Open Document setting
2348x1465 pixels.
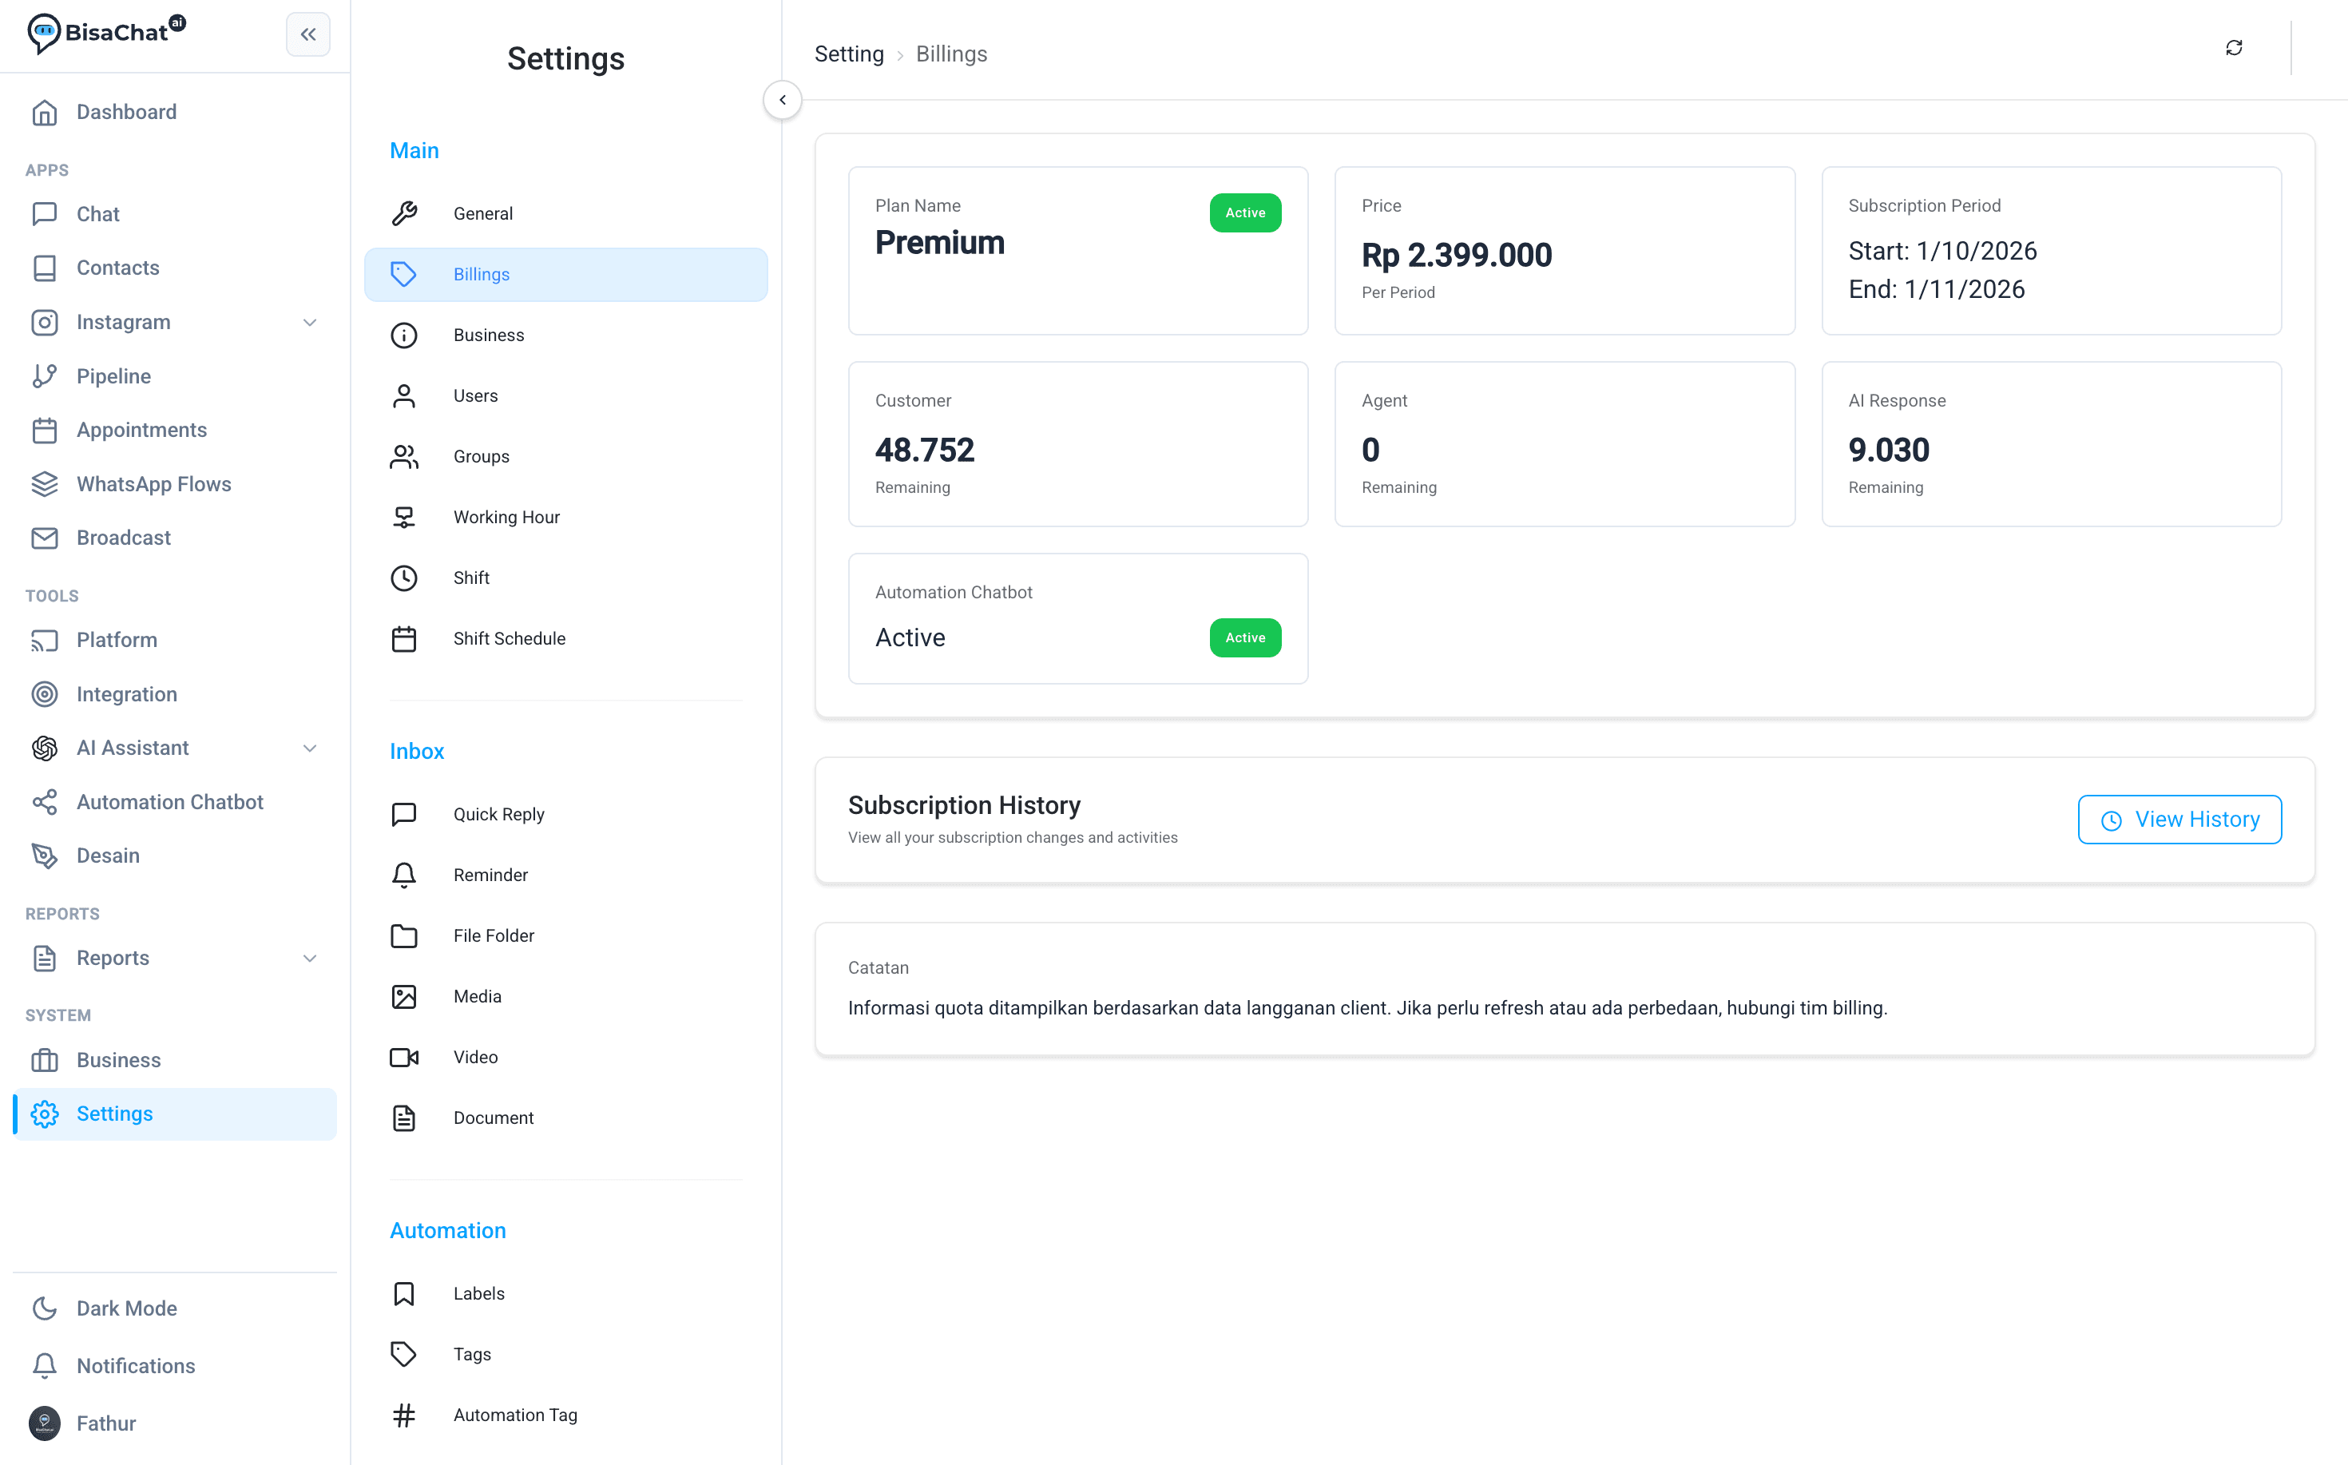[565, 1118]
